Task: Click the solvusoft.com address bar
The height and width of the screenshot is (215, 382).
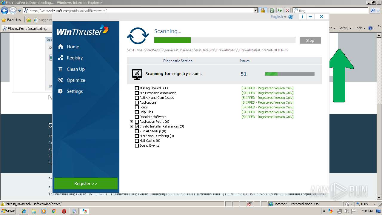Action: click(138, 10)
